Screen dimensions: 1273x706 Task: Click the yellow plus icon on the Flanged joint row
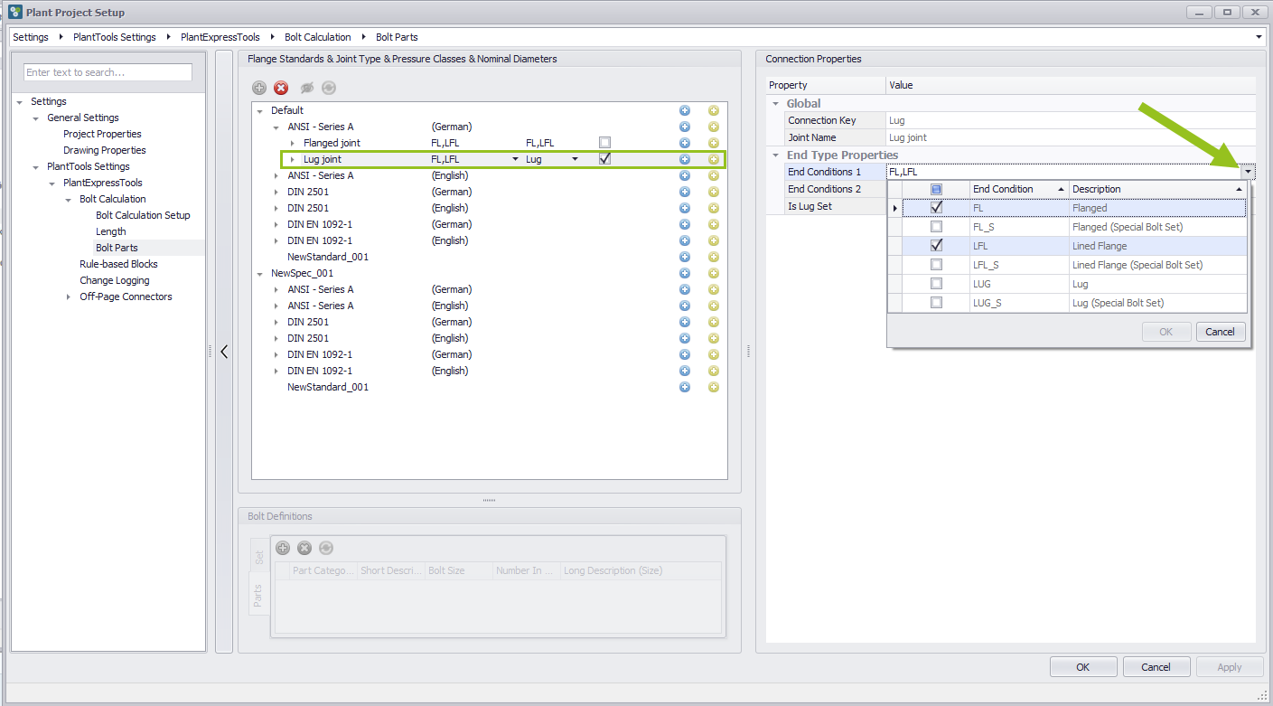pyautogui.click(x=714, y=143)
